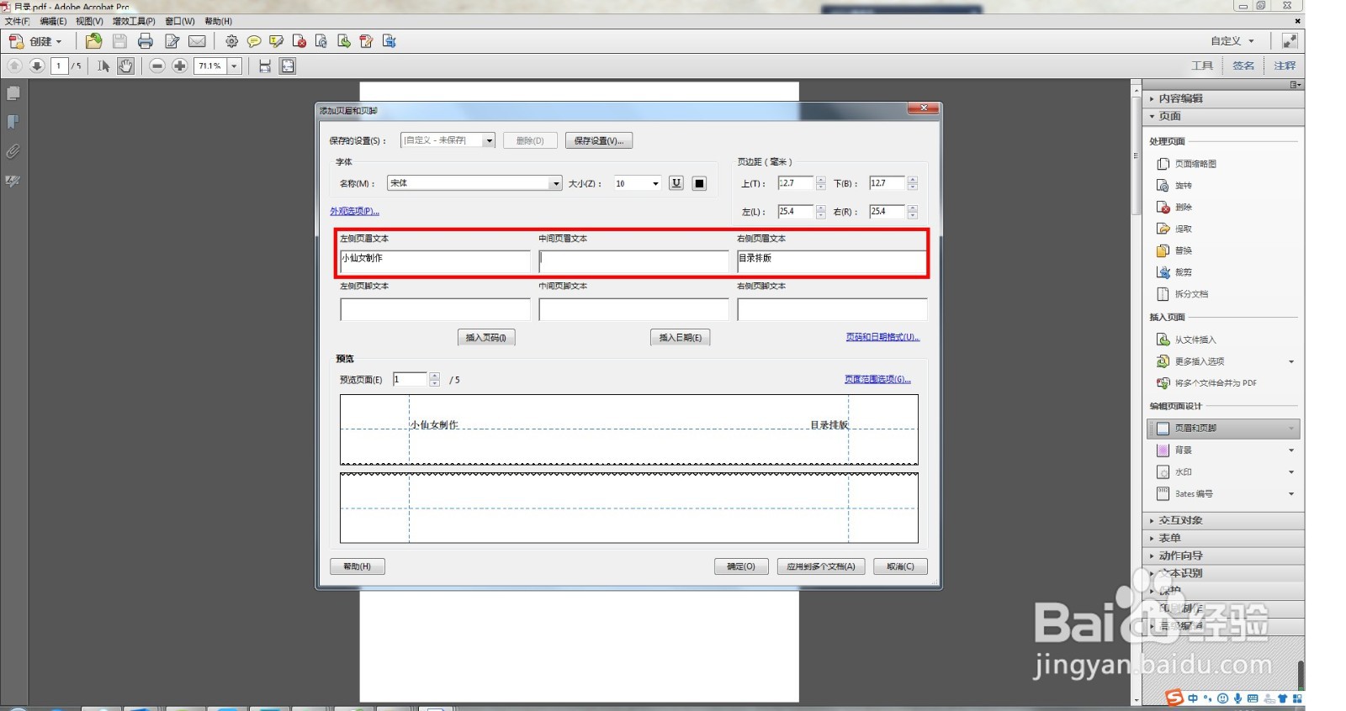Zoom in with the plus icon

(x=180, y=66)
